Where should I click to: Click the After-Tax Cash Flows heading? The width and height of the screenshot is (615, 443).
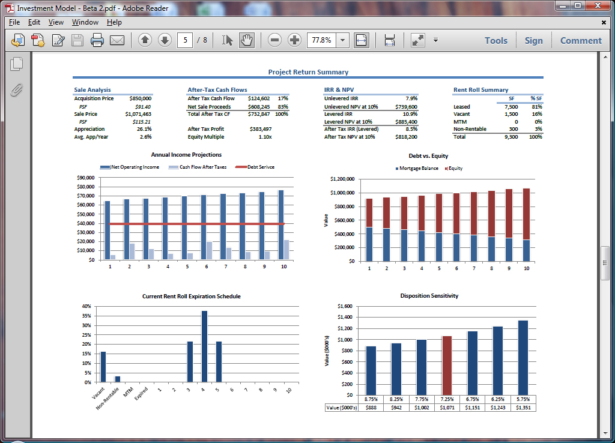(x=217, y=90)
